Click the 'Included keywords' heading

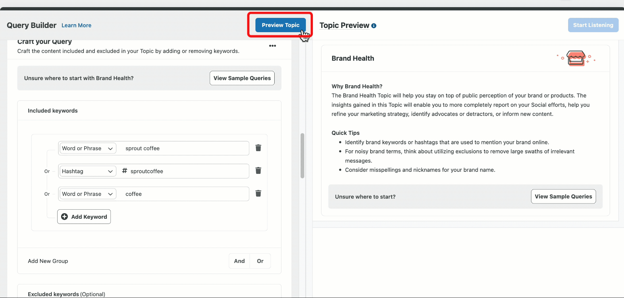pyautogui.click(x=53, y=111)
